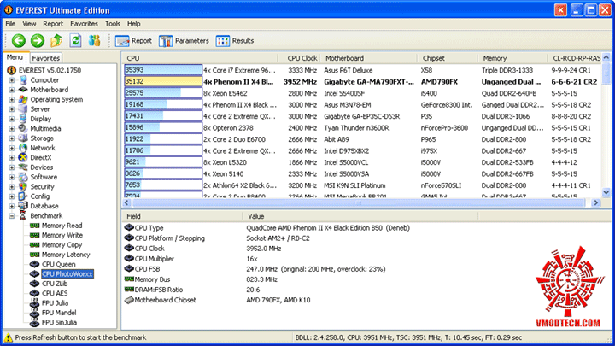Select the Software icon in tree

23,177
